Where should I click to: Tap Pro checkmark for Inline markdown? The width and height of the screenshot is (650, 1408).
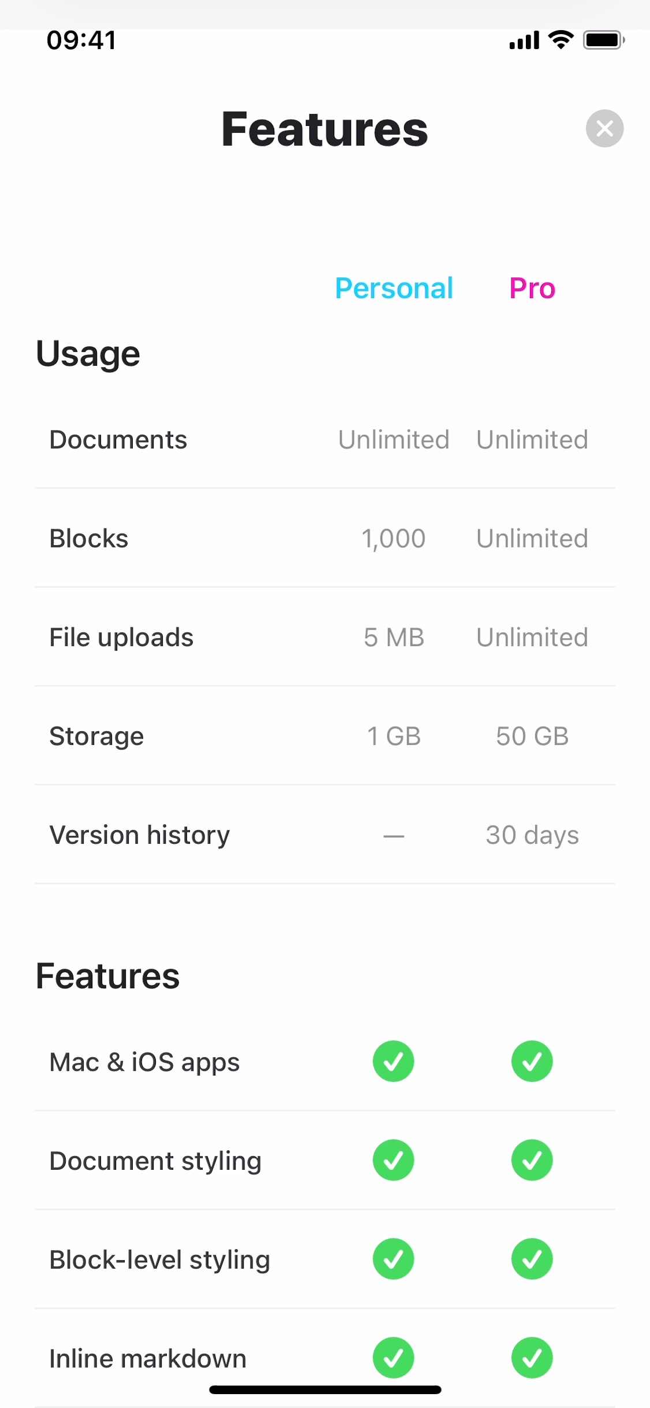(x=532, y=1358)
